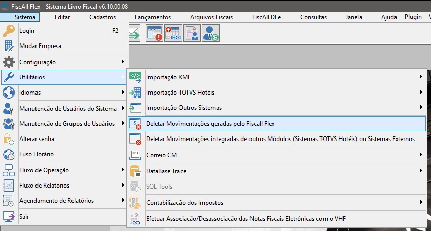Image resolution: width=431 pixels, height=231 pixels.
Task: Select Deletar Movimentações geradas pelo Fiscall Flex
Action: click(277, 124)
